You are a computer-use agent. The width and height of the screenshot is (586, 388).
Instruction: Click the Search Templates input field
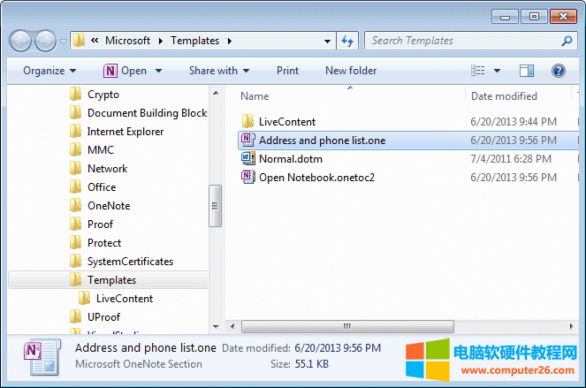point(461,41)
